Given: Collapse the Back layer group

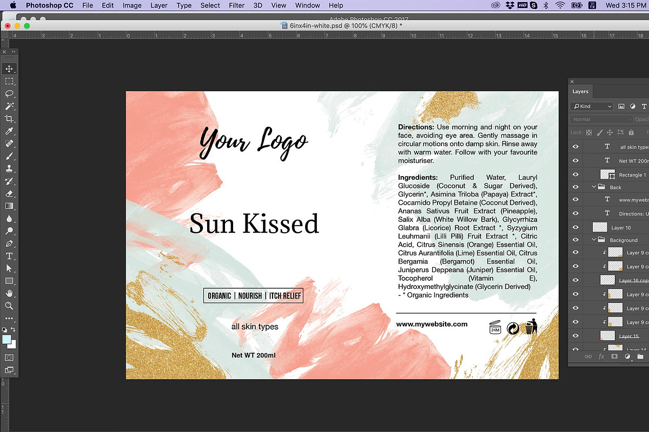Looking at the screenshot, I should point(593,187).
